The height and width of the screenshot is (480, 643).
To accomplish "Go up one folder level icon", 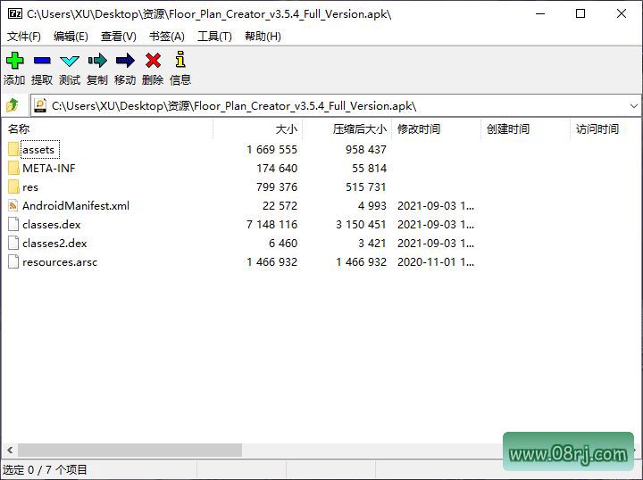I will pyautogui.click(x=13, y=105).
